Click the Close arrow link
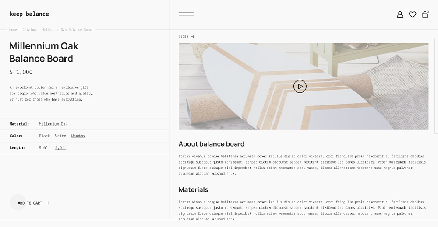Screen dimensions: 438x227 click(187, 36)
